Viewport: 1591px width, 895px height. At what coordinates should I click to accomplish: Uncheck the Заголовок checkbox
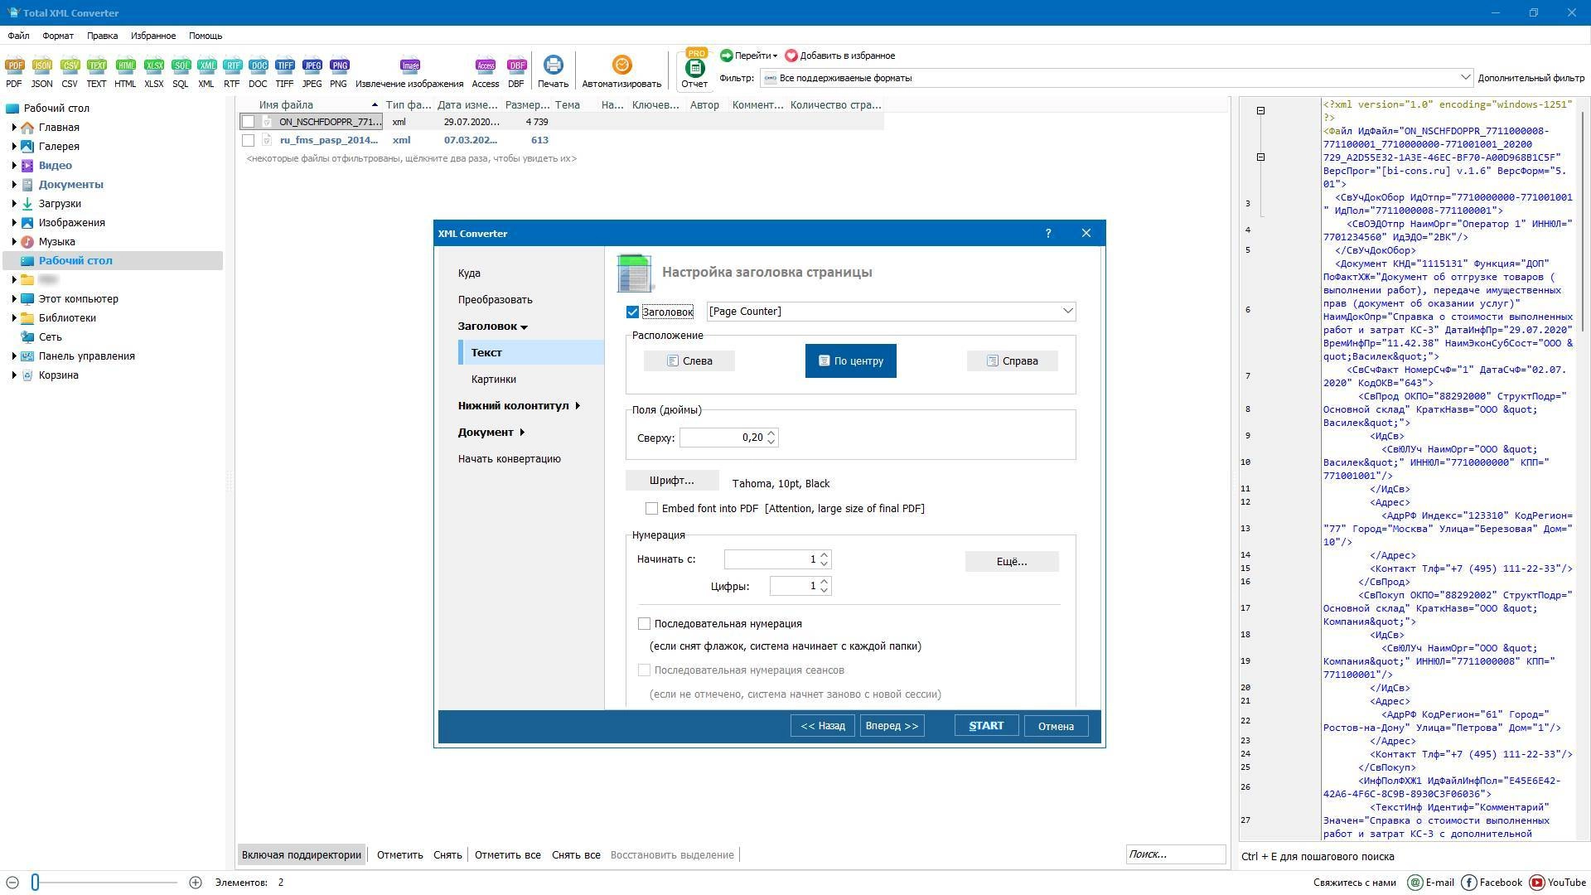[632, 312]
